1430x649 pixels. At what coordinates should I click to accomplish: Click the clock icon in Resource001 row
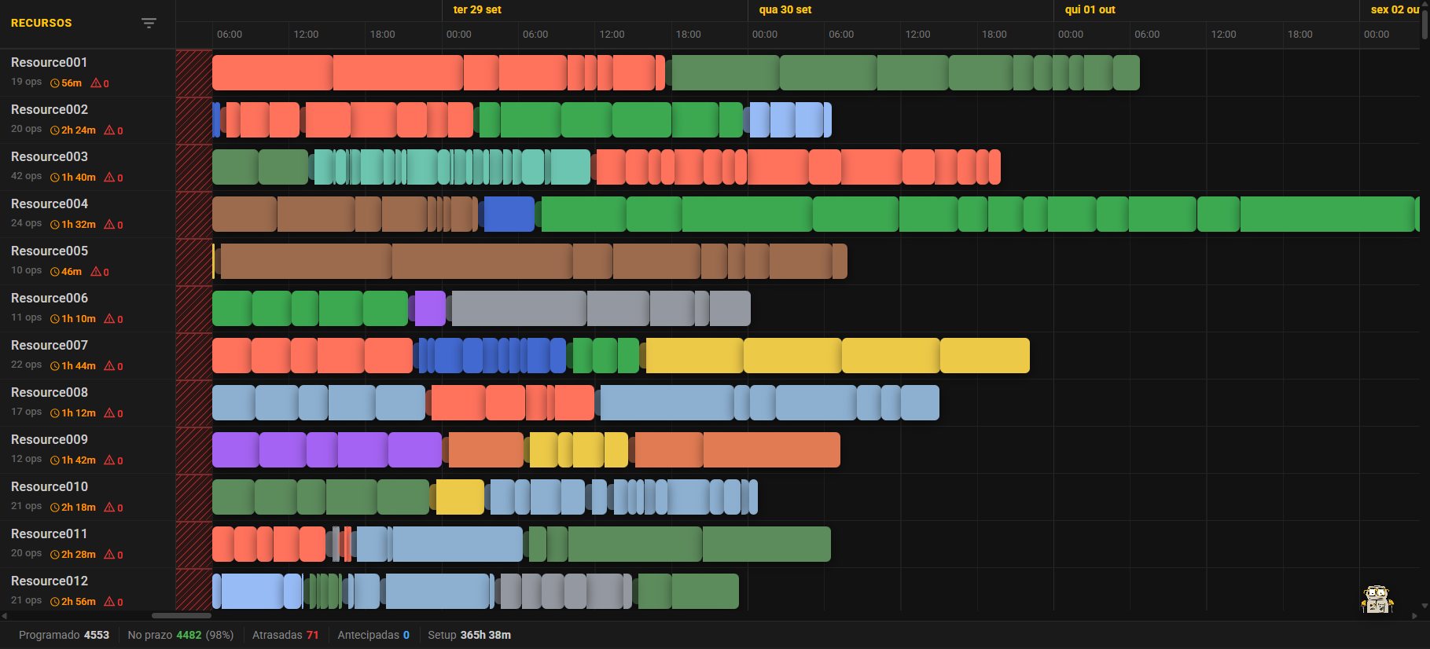click(55, 83)
